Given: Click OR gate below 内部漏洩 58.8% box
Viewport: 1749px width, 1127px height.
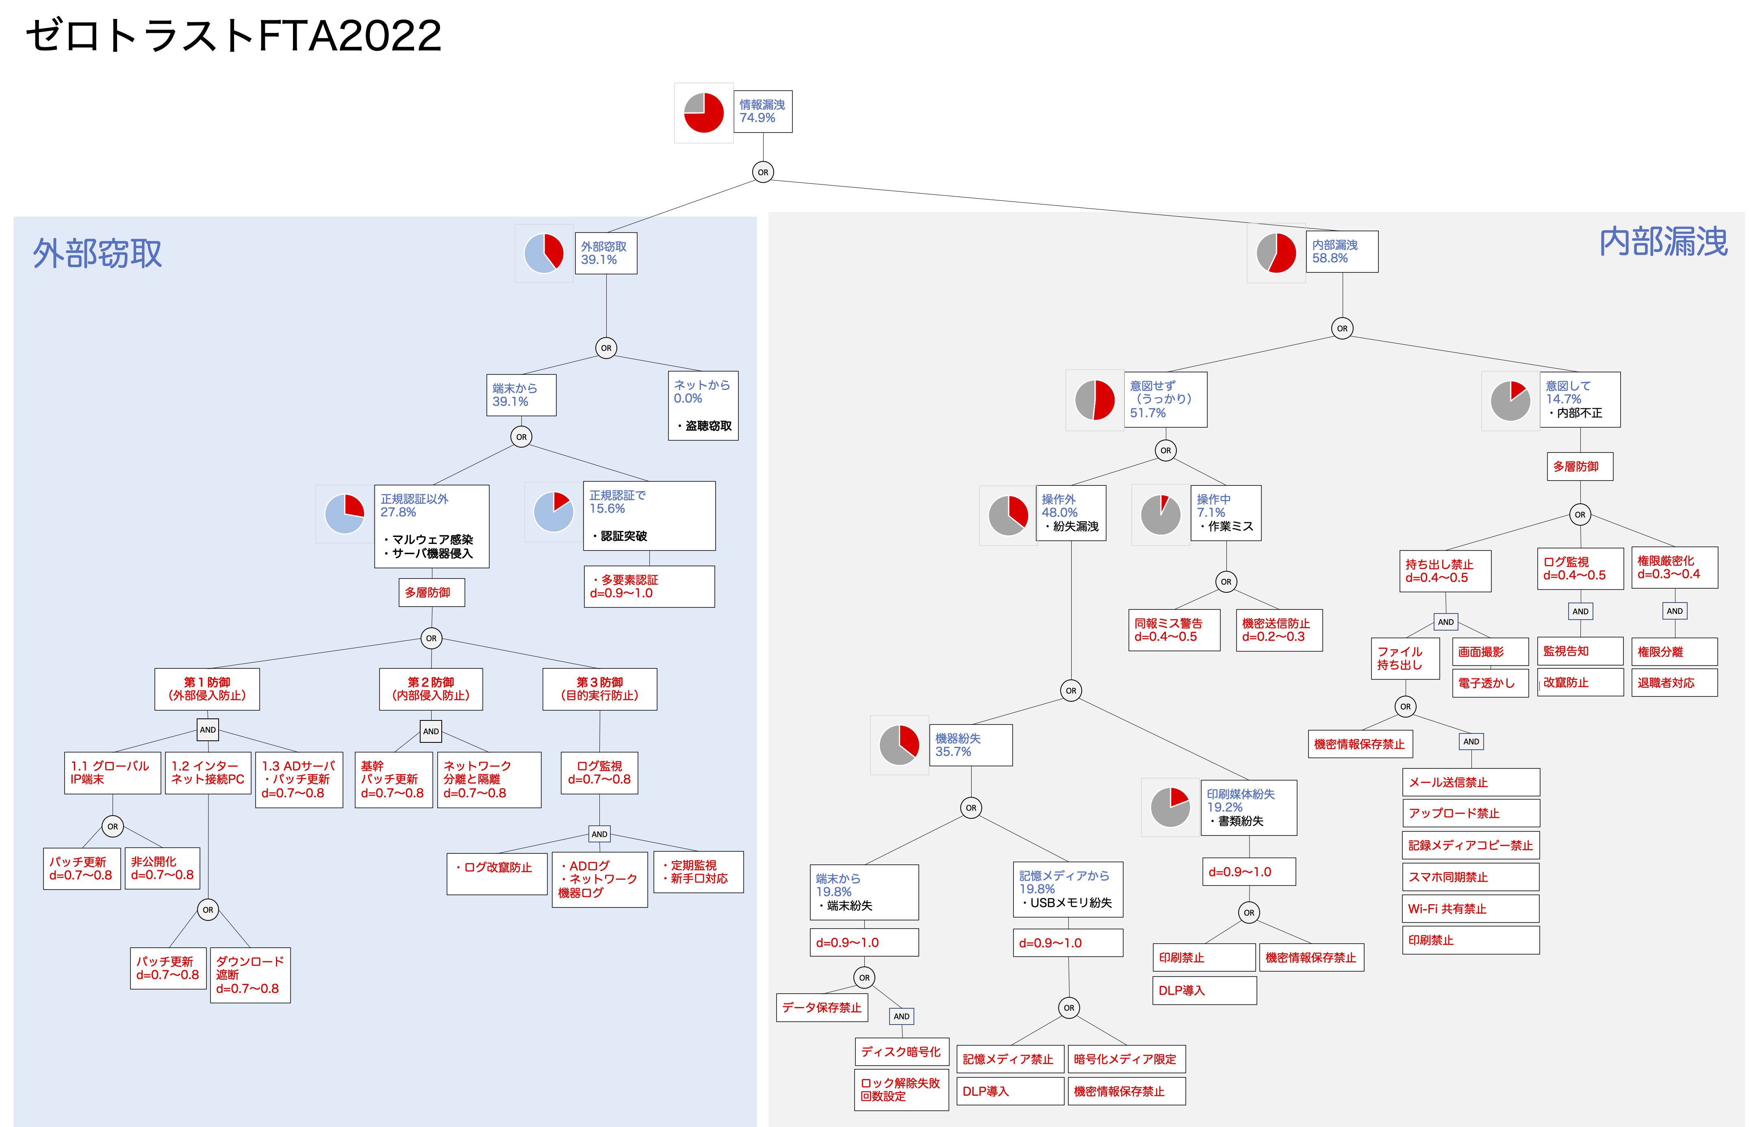Looking at the screenshot, I should [1341, 328].
